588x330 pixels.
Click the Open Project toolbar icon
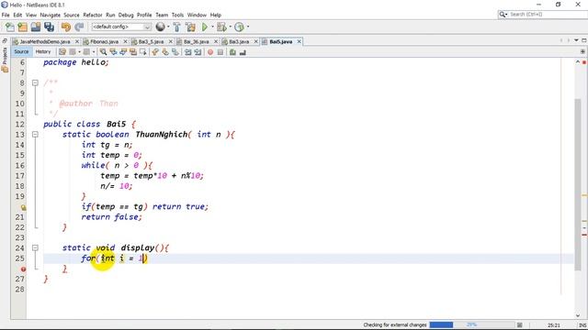[x=36, y=27]
